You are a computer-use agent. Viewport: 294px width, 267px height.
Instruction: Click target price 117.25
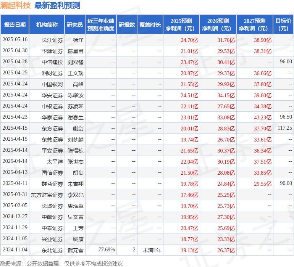(x=285, y=128)
